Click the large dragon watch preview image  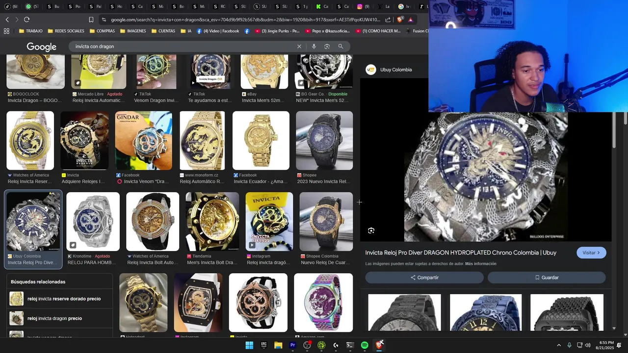coord(486,176)
